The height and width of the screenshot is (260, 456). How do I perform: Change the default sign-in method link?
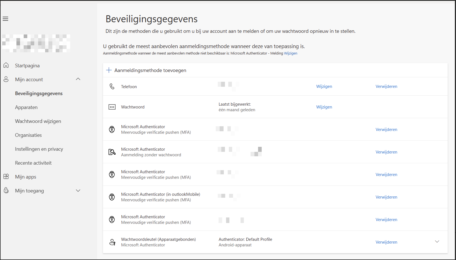pos(291,53)
